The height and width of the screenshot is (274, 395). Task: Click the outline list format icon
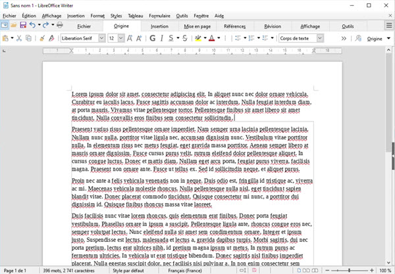pyautogui.click(x=265, y=38)
